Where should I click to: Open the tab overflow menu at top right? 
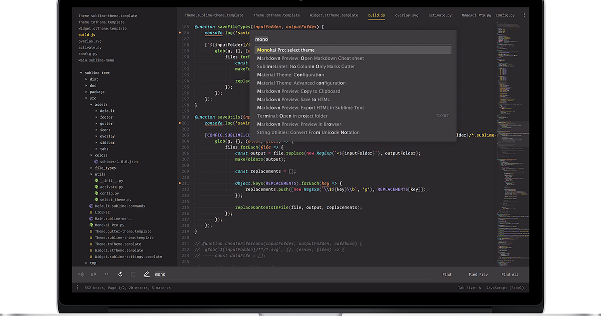(524, 15)
